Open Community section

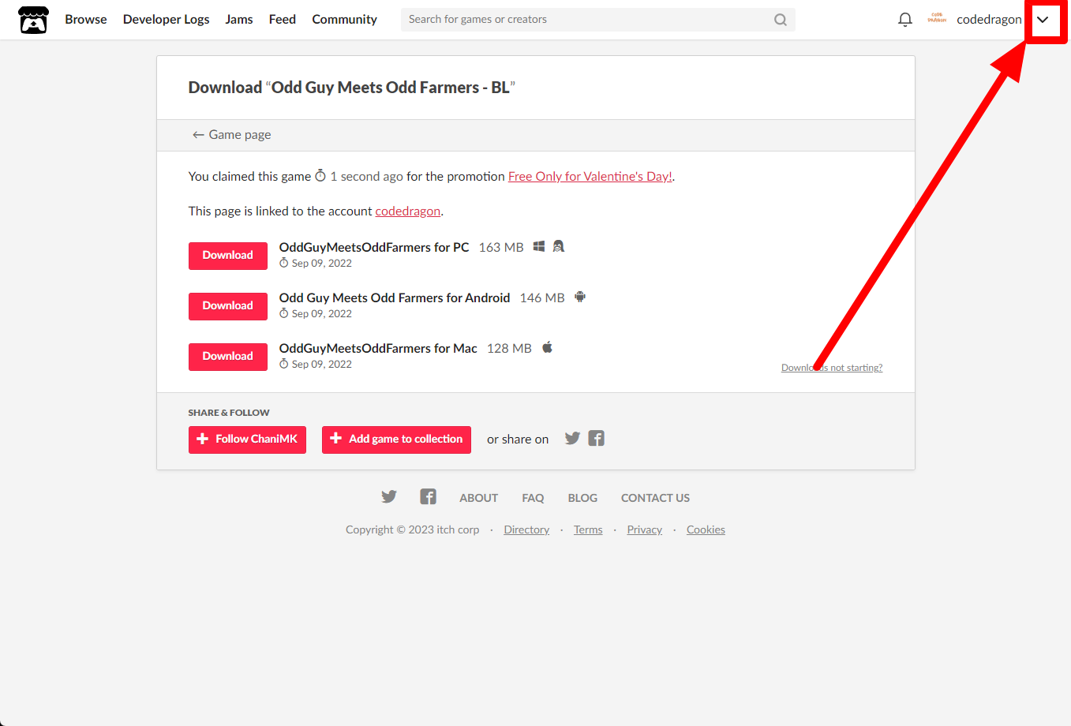click(x=344, y=20)
